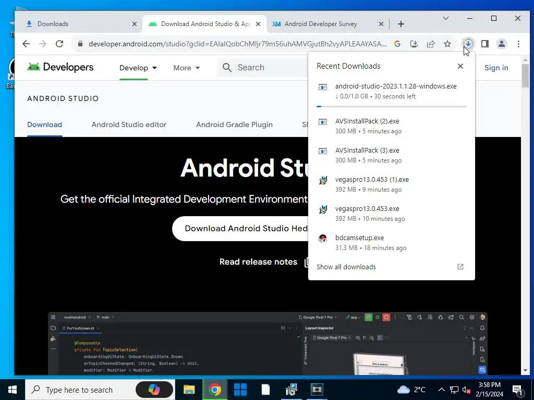Open android-studio-2023.1.1.28-windows.exe download entry
The width and height of the screenshot is (534, 400).
pyautogui.click(x=391, y=91)
